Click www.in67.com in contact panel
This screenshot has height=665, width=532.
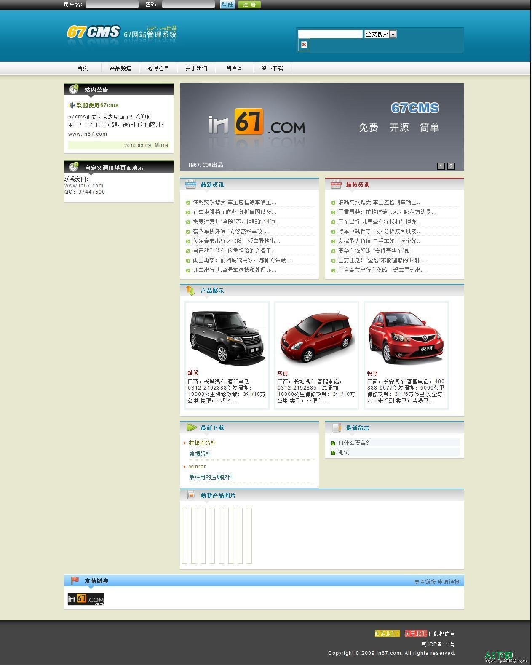84,185
